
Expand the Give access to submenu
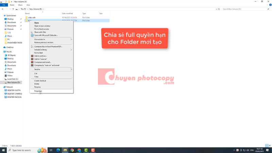[51, 39]
